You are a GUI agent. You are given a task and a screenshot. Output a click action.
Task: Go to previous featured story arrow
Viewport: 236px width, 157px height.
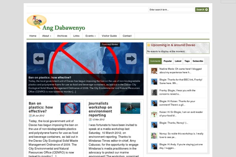pos(39,58)
